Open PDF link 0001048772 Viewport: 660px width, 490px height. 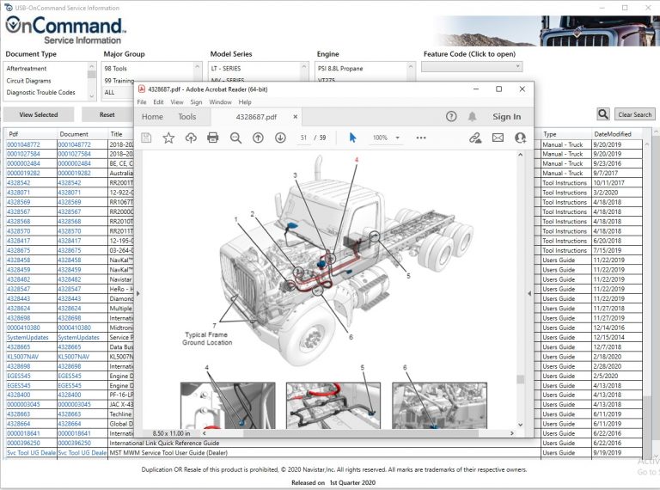23,144
